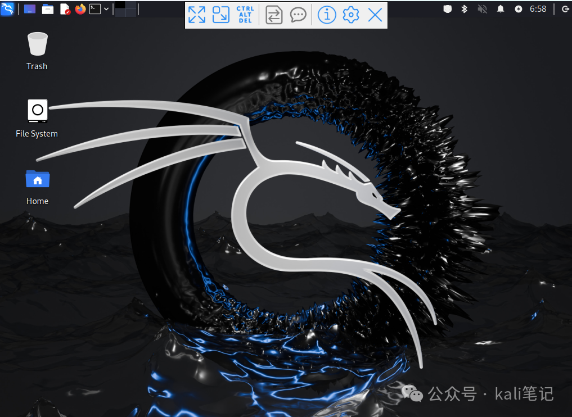
Task: Click the "Home" label on the desktop
Action: (37, 201)
